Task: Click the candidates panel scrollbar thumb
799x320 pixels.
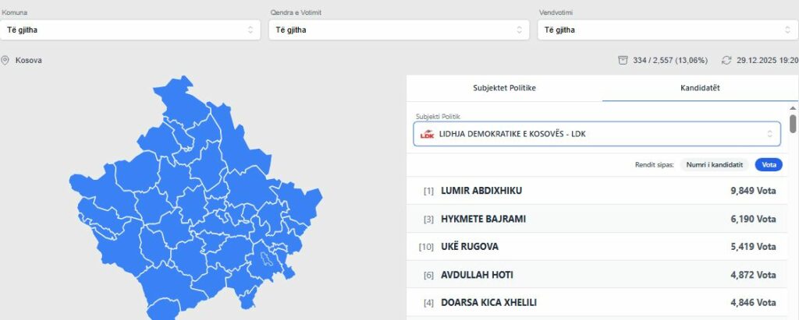Action: click(793, 124)
